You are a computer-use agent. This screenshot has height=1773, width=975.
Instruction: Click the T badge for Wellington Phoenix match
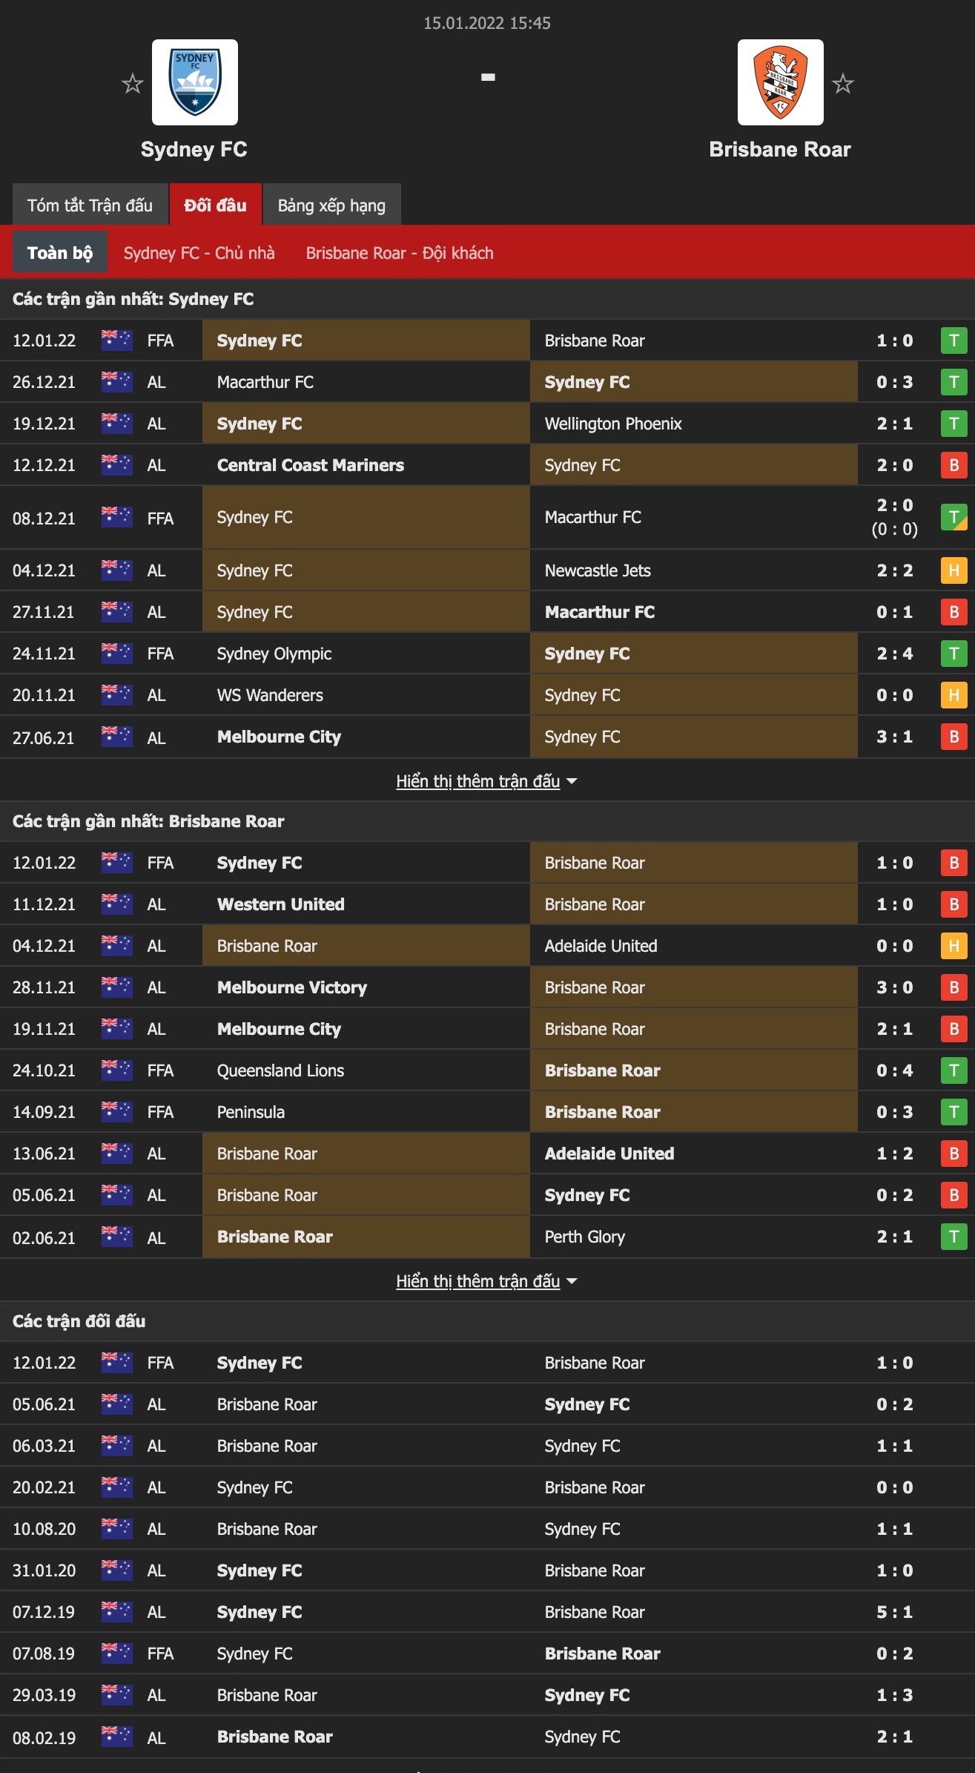point(953,424)
